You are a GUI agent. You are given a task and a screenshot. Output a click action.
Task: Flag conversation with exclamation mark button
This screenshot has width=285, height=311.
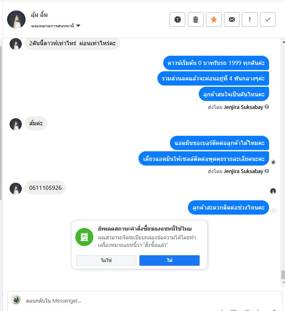(250, 19)
